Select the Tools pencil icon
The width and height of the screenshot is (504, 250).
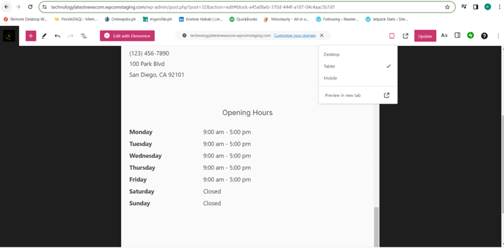click(45, 36)
